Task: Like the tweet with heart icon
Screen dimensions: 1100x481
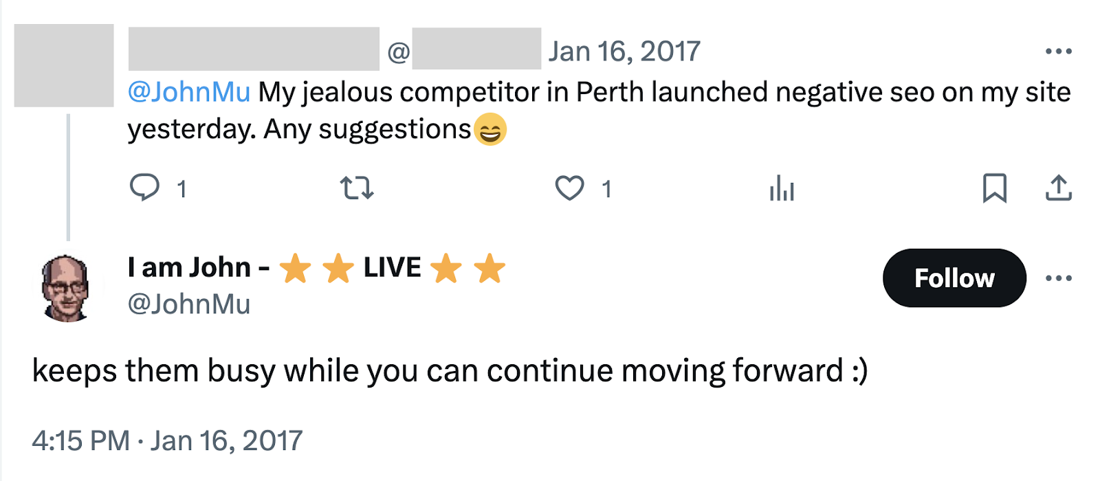Action: point(569,188)
